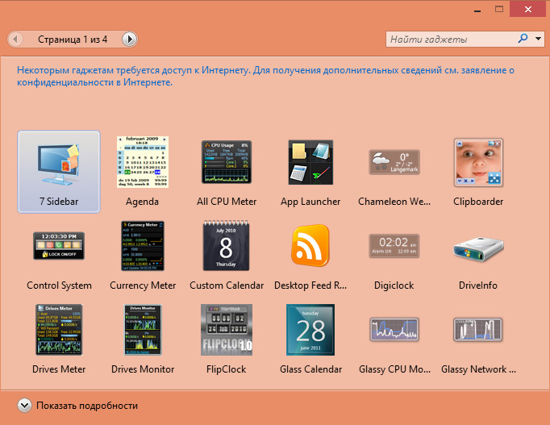Select the 7 Sidebar gadget
The image size is (550, 425).
(x=59, y=165)
